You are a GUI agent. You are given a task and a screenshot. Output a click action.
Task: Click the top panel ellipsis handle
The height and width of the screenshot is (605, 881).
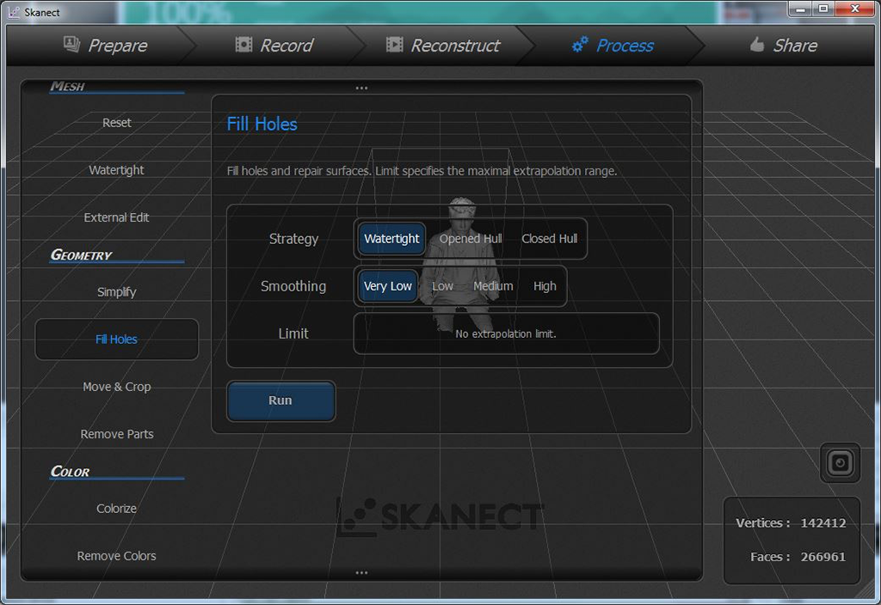(361, 89)
